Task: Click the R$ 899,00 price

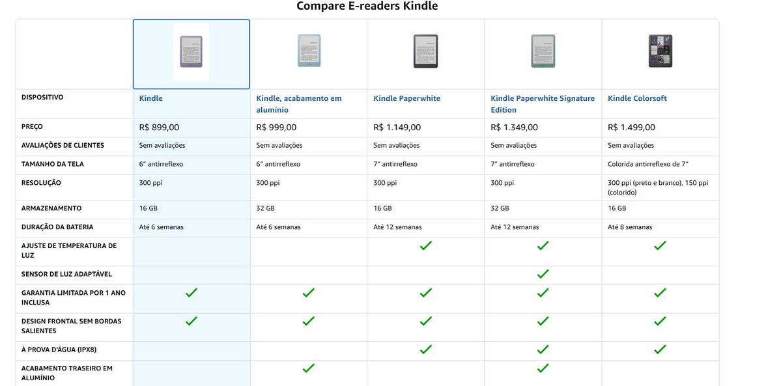Action: tap(159, 128)
